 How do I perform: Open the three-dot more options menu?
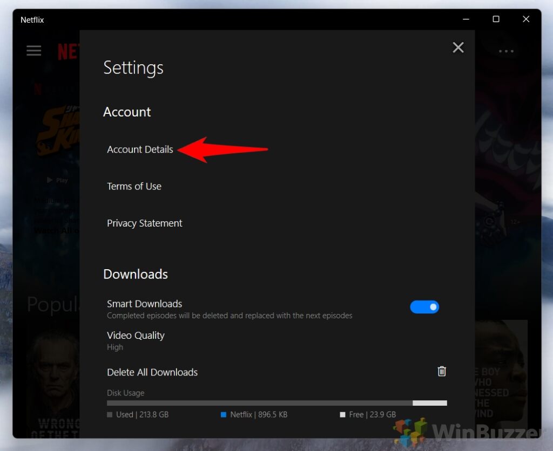pos(506,51)
